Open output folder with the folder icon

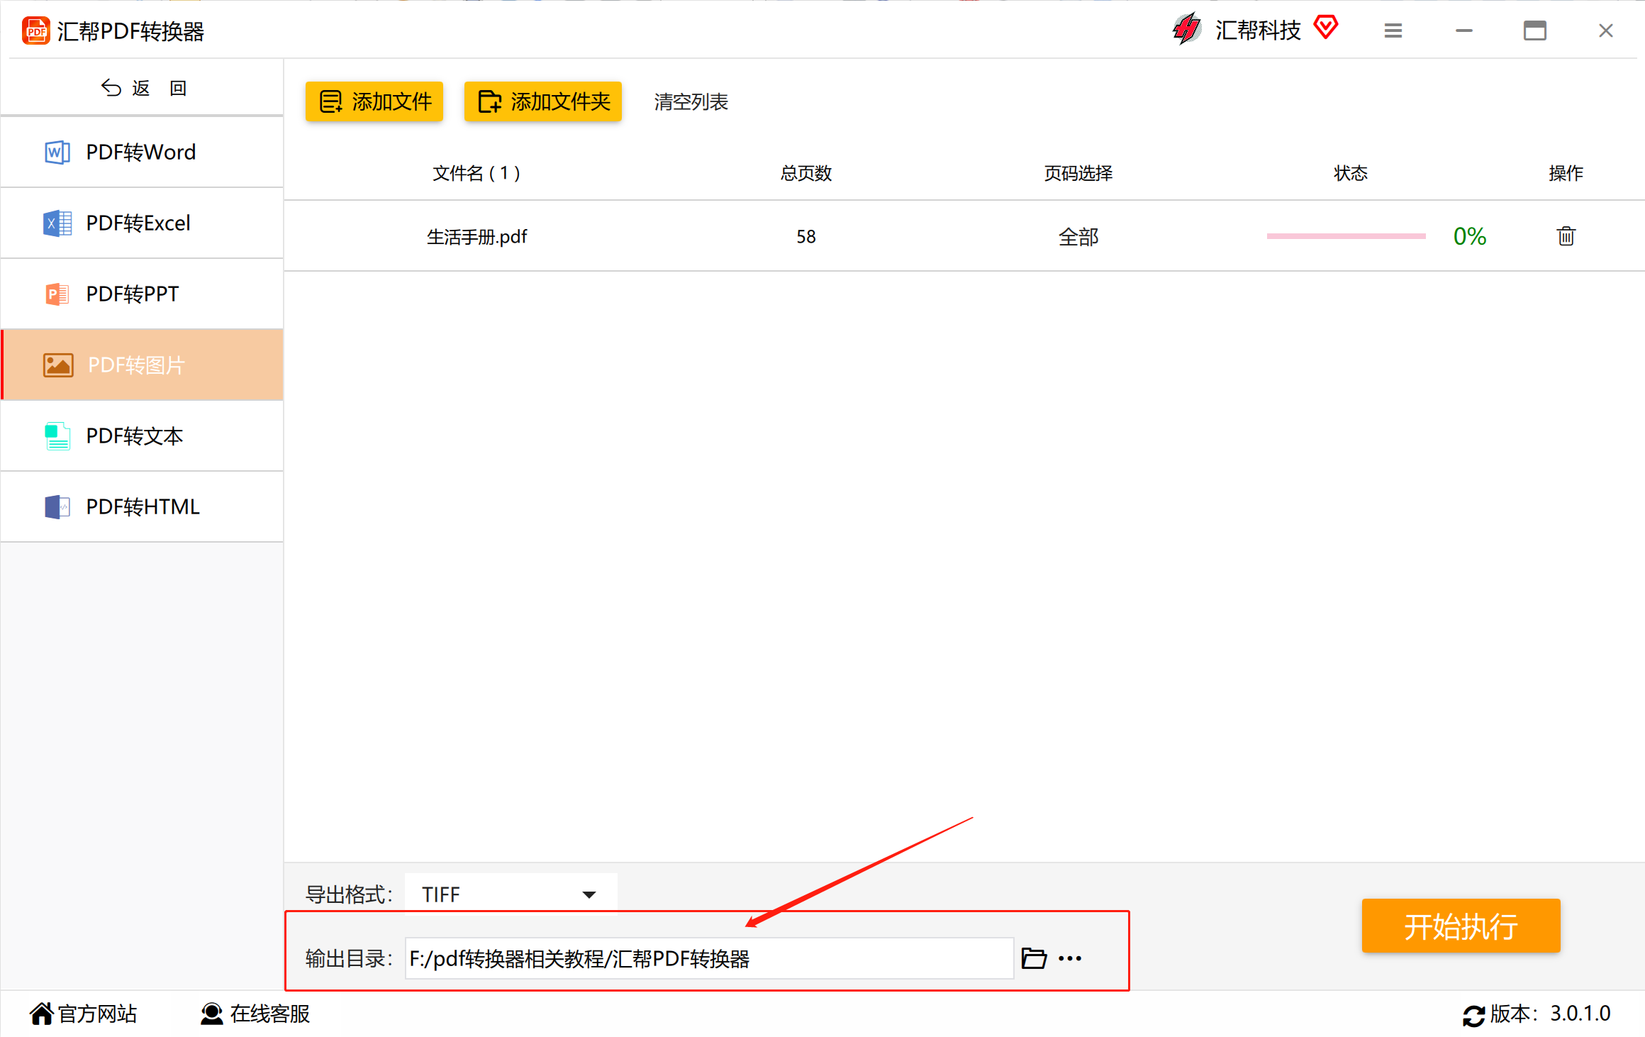[1034, 958]
